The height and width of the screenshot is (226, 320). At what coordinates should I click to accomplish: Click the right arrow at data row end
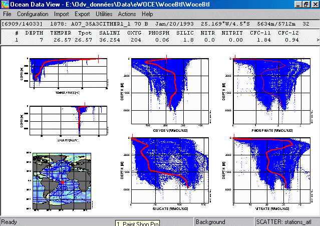coord(316,39)
